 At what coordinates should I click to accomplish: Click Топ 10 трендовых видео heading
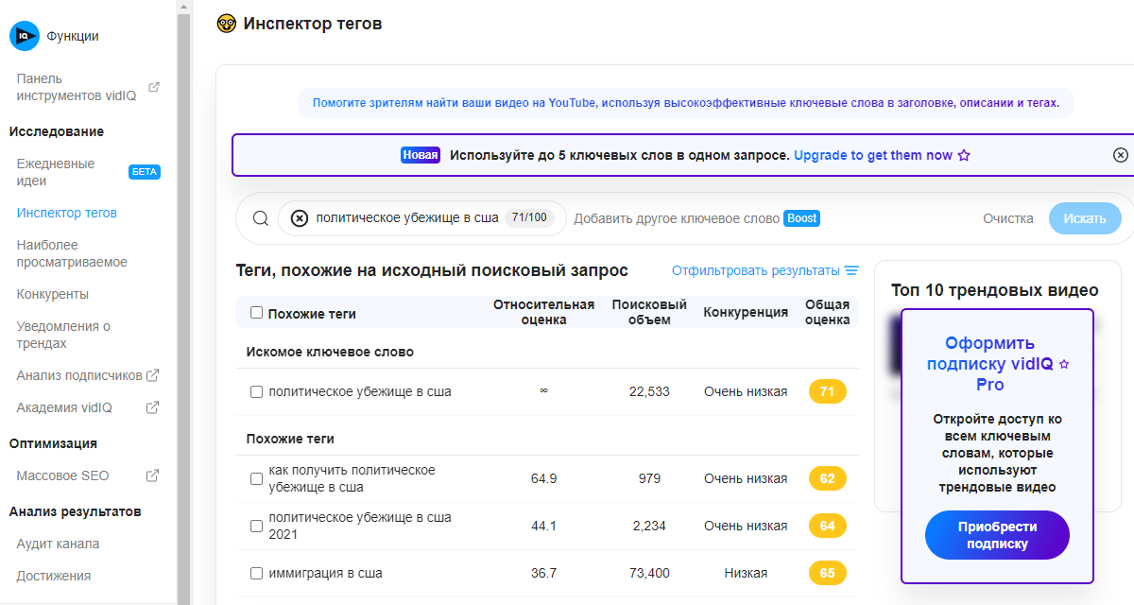[x=995, y=290]
